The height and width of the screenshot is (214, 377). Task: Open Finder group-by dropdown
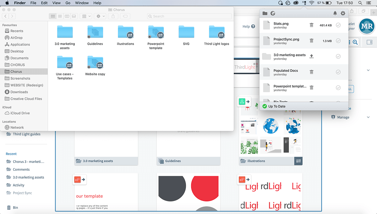point(86,16)
